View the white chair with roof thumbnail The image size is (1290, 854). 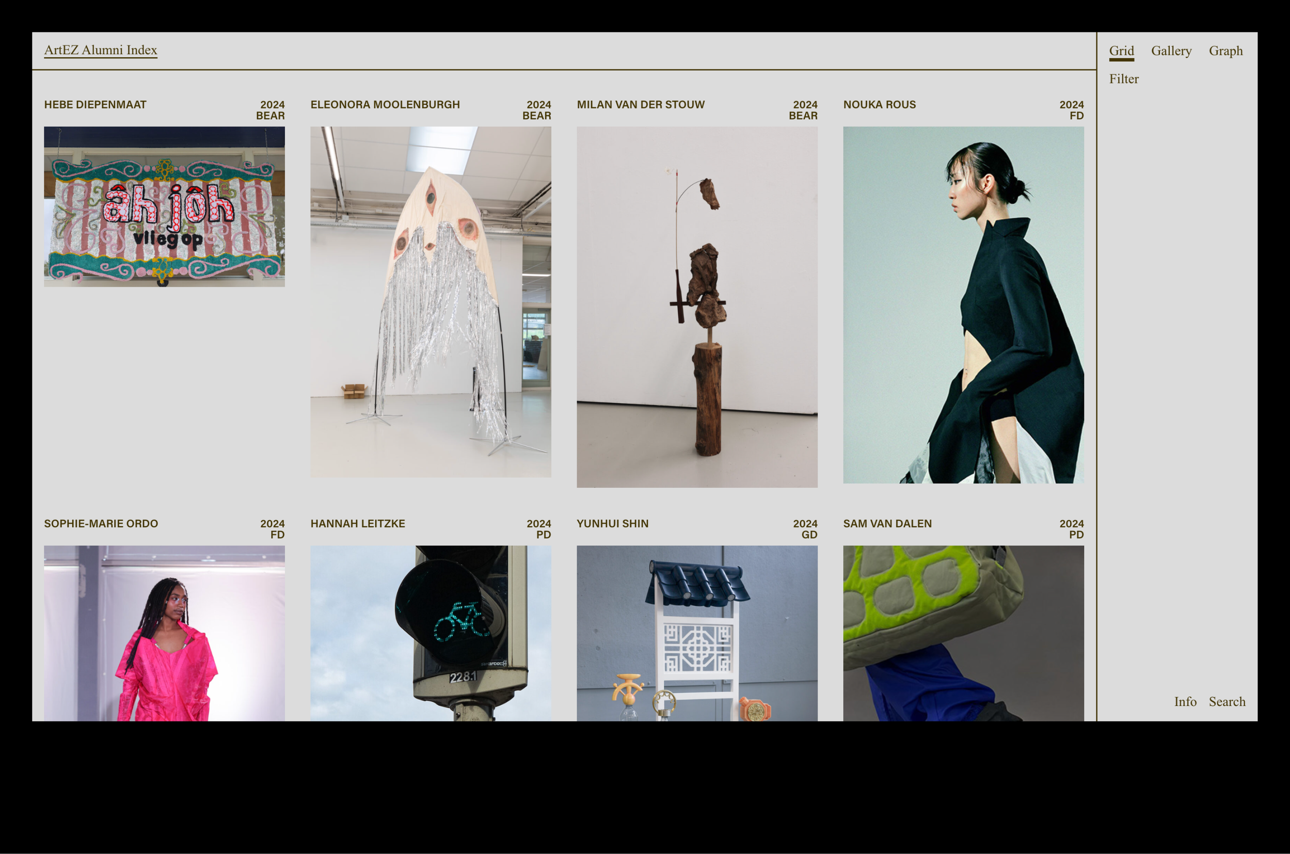coord(697,634)
